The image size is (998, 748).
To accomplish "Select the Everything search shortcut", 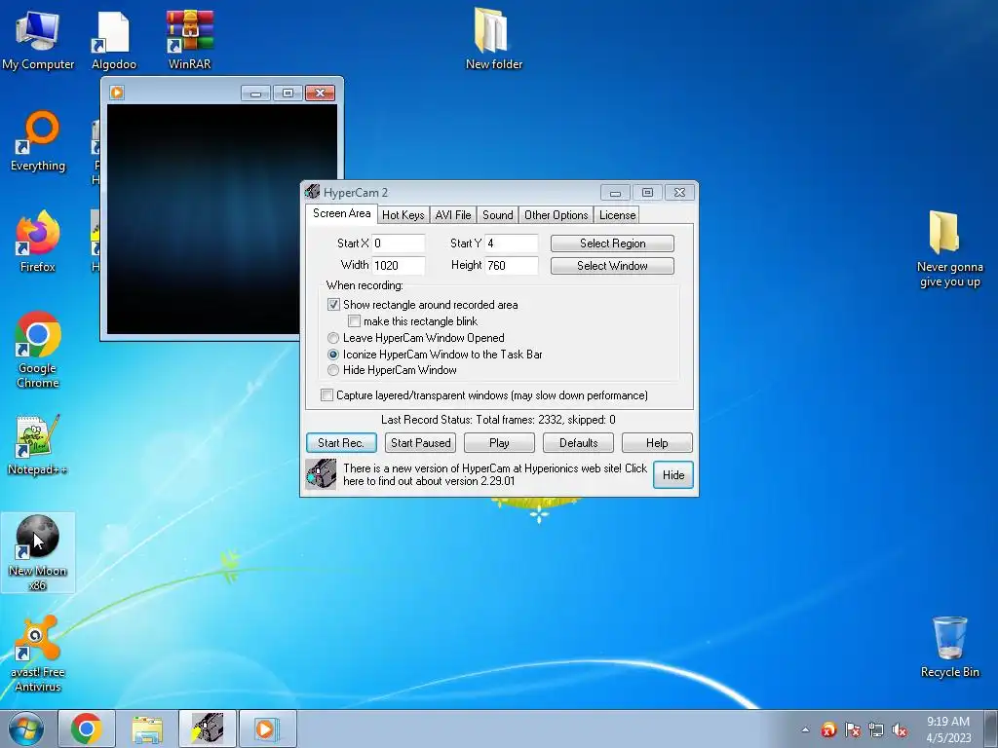I will (38, 141).
